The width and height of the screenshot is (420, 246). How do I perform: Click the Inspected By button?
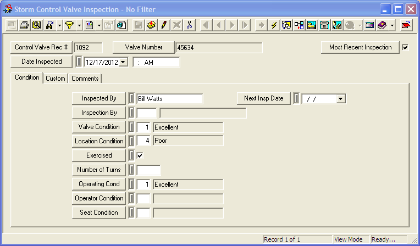99,98
